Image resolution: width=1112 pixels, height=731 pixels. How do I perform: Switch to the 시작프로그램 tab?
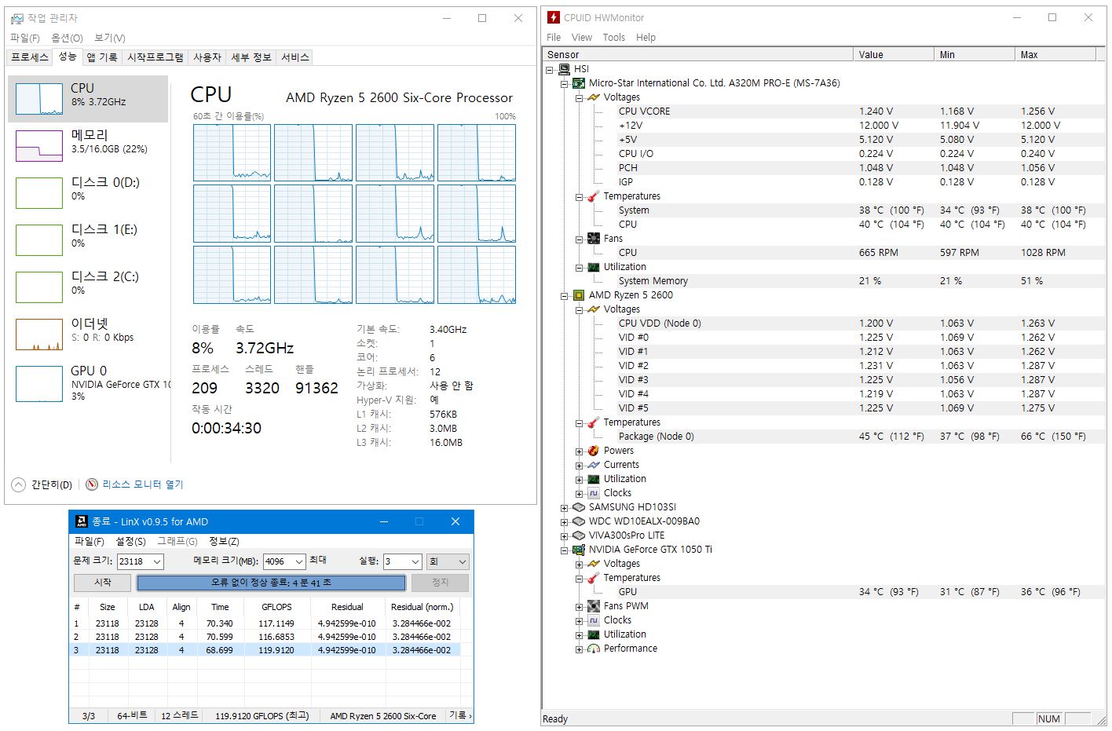[x=155, y=57]
